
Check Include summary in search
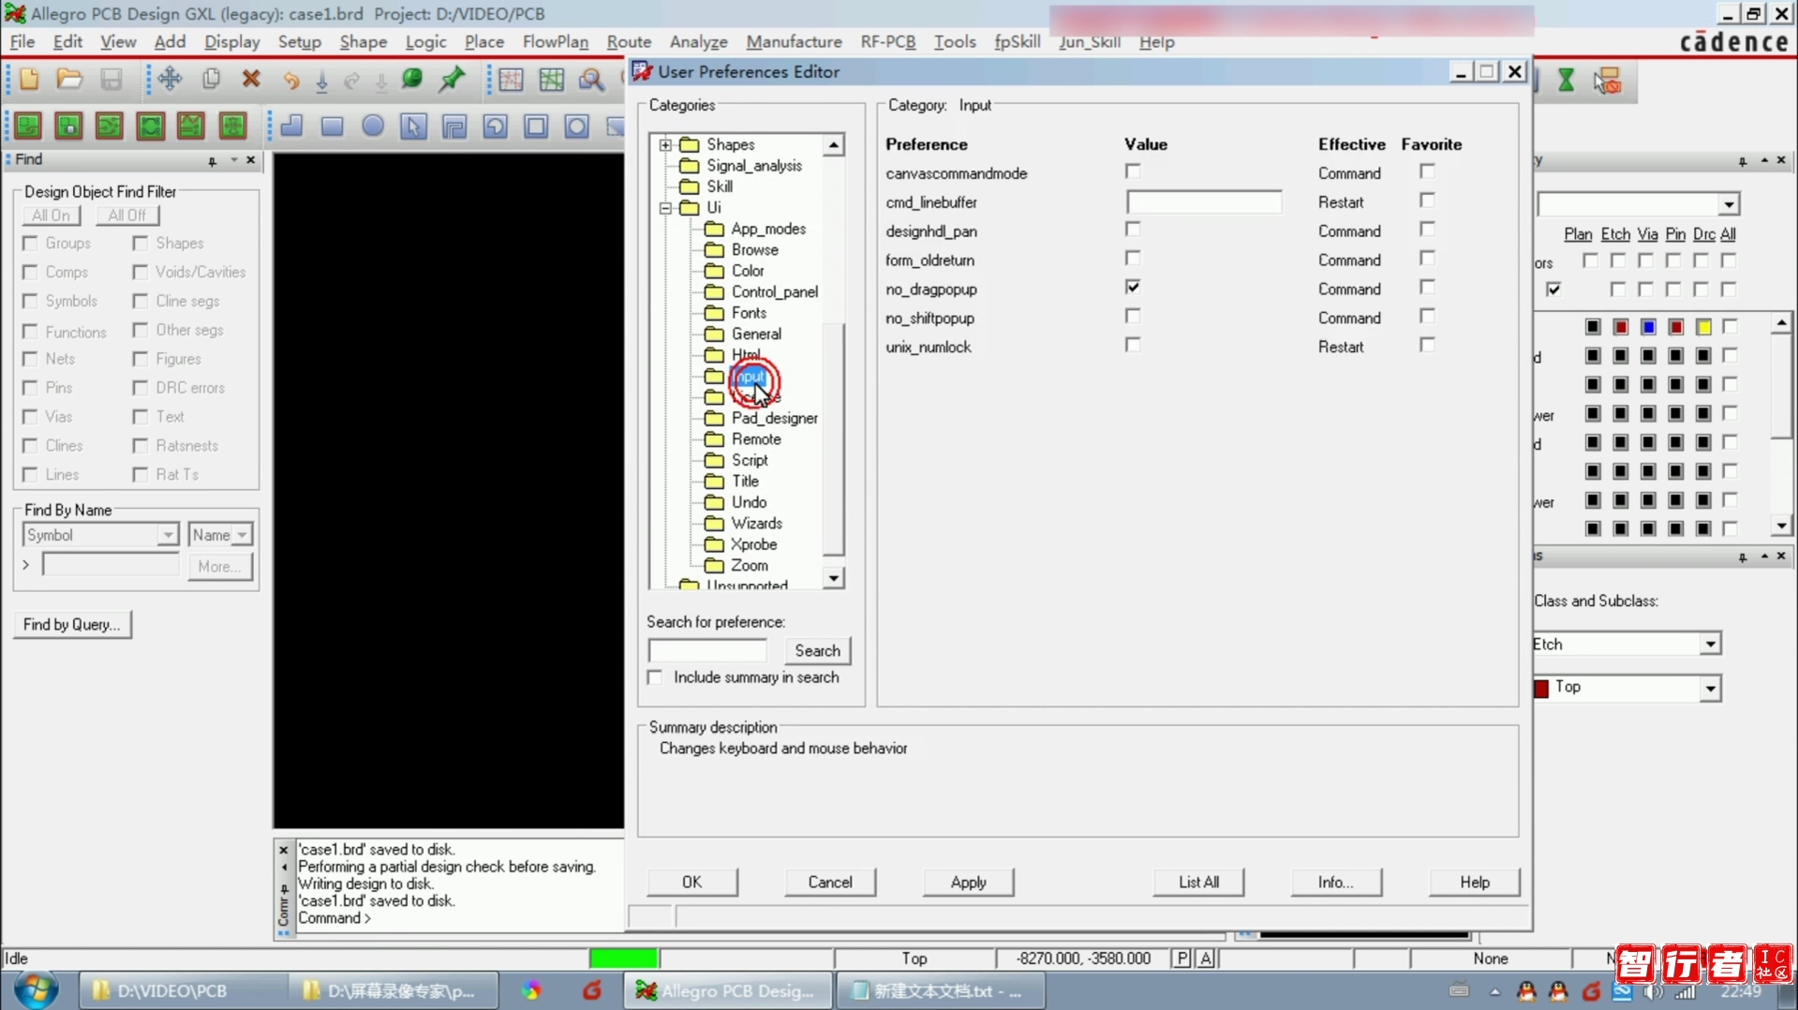[655, 677]
